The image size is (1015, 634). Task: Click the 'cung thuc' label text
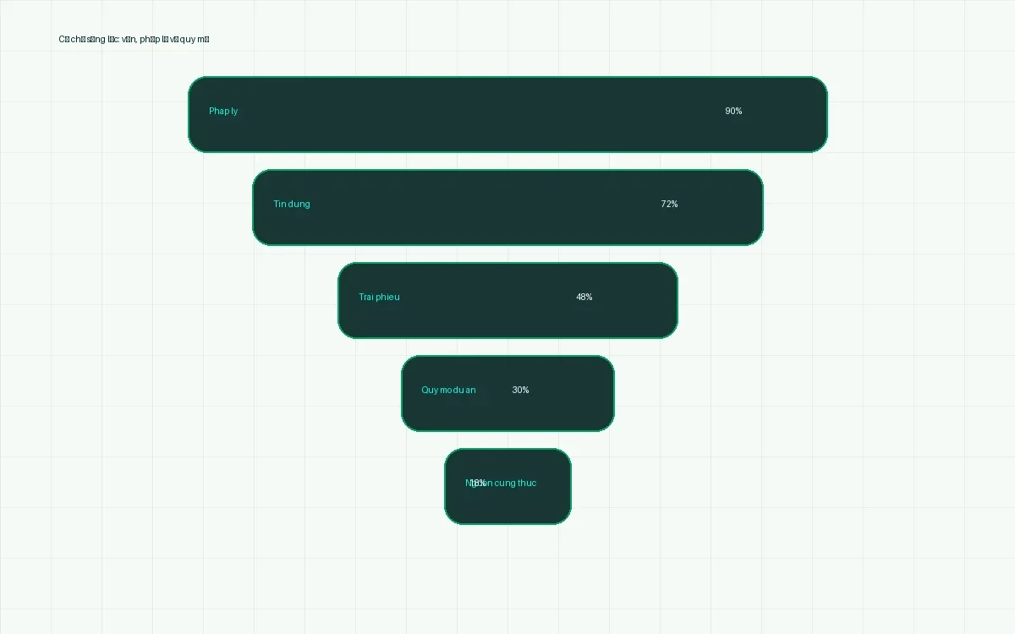pos(516,483)
